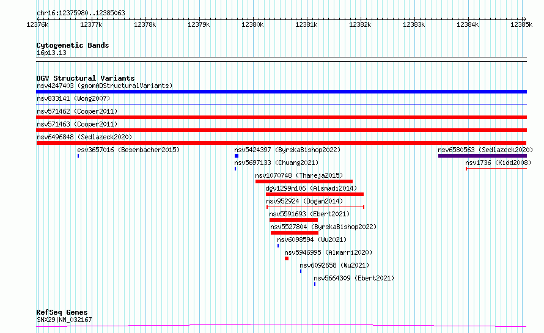Click the 12376k ruler tick label
The height and width of the screenshot is (333, 544).
point(37,24)
